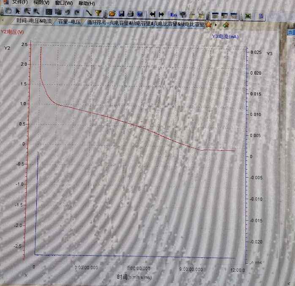Click the 2.5 value on Y2 axis
This screenshot has width=295, height=286.
24,45
